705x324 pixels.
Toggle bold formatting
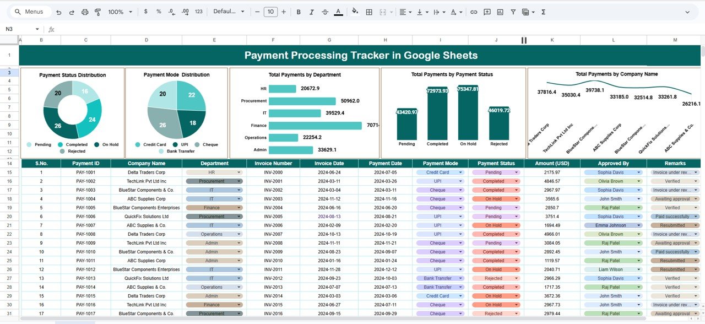tap(298, 12)
